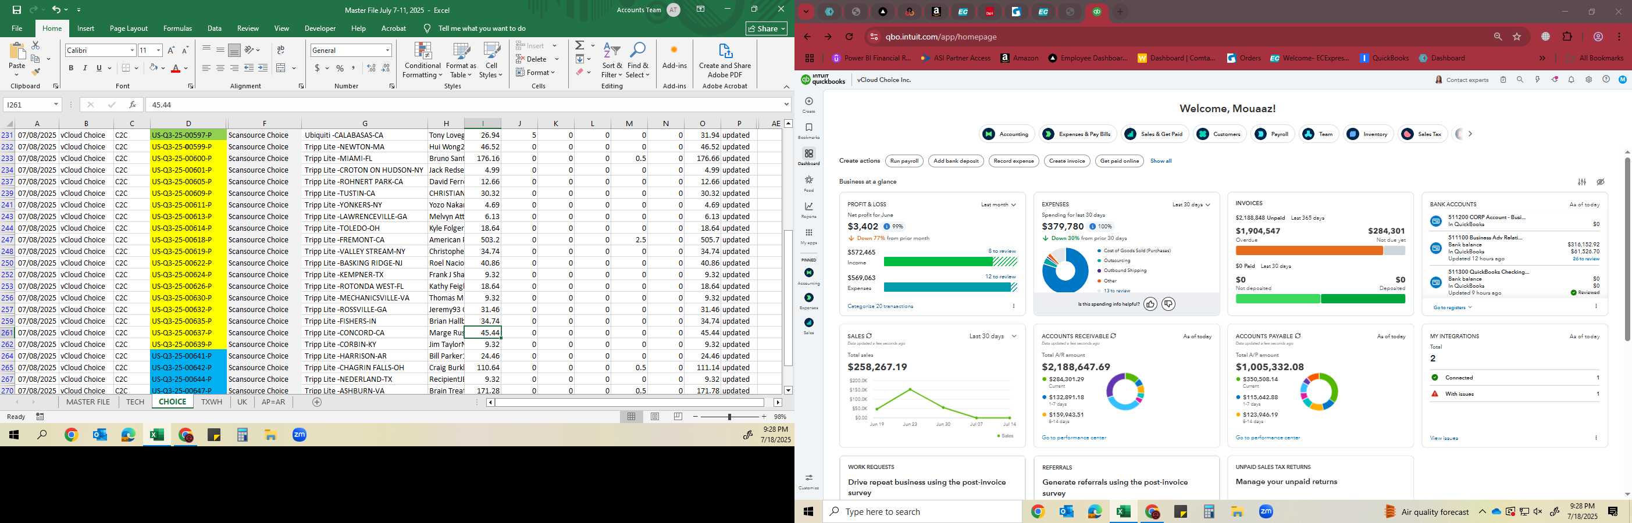
Task: Switch to AP=AR sheet tab
Action: click(x=273, y=402)
